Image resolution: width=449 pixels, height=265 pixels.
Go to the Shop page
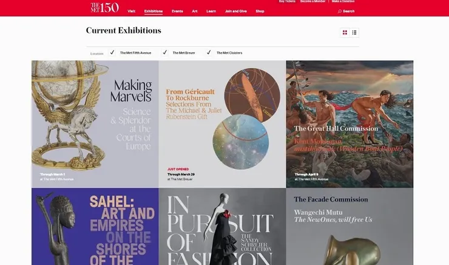click(260, 11)
